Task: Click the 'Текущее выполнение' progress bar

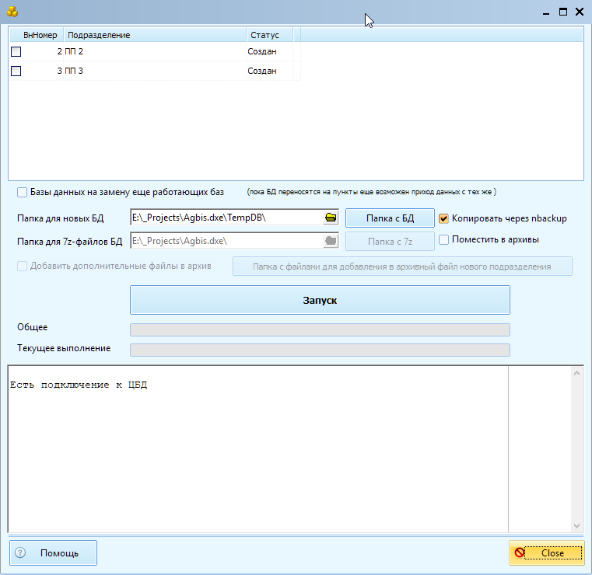Action: [320, 350]
